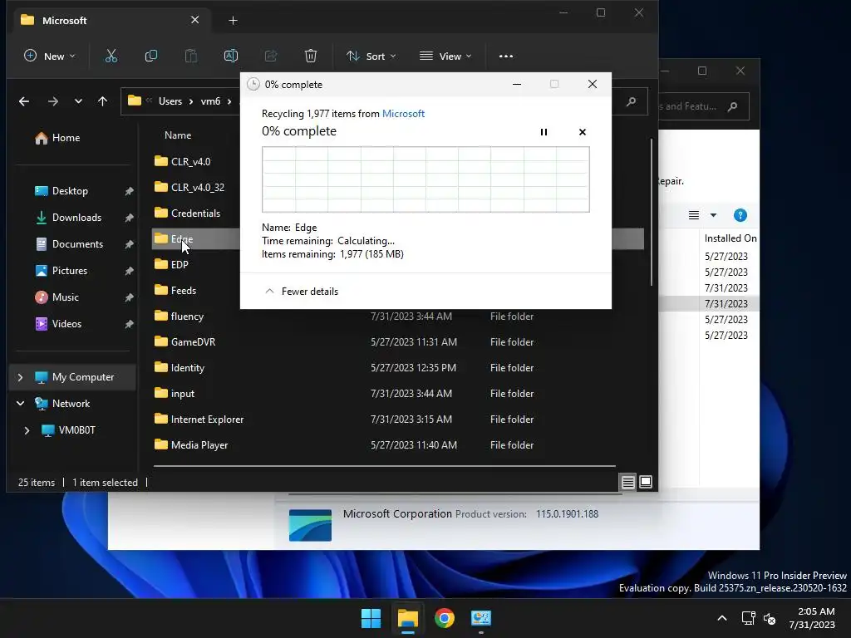
Task: Switch to details view layout icon
Action: click(628, 482)
